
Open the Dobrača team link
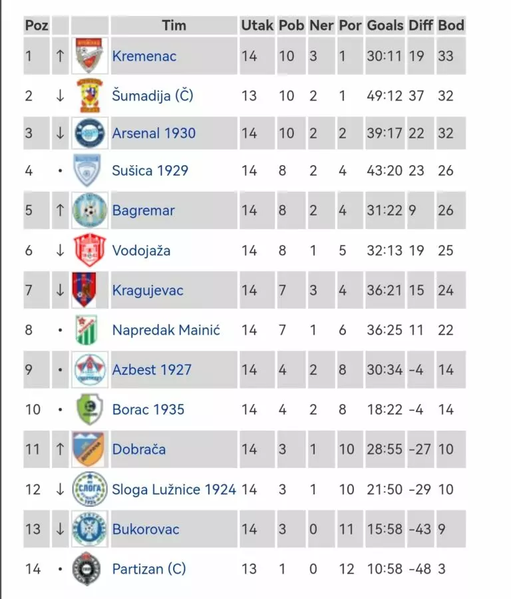(x=139, y=449)
